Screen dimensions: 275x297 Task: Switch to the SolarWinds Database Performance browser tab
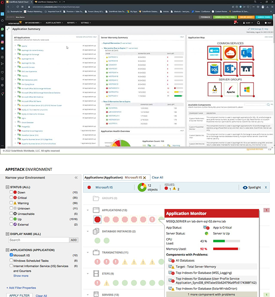(x=48, y=2)
